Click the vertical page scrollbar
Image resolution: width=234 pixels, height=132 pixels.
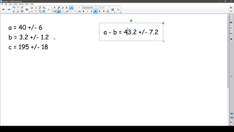pos(228,52)
